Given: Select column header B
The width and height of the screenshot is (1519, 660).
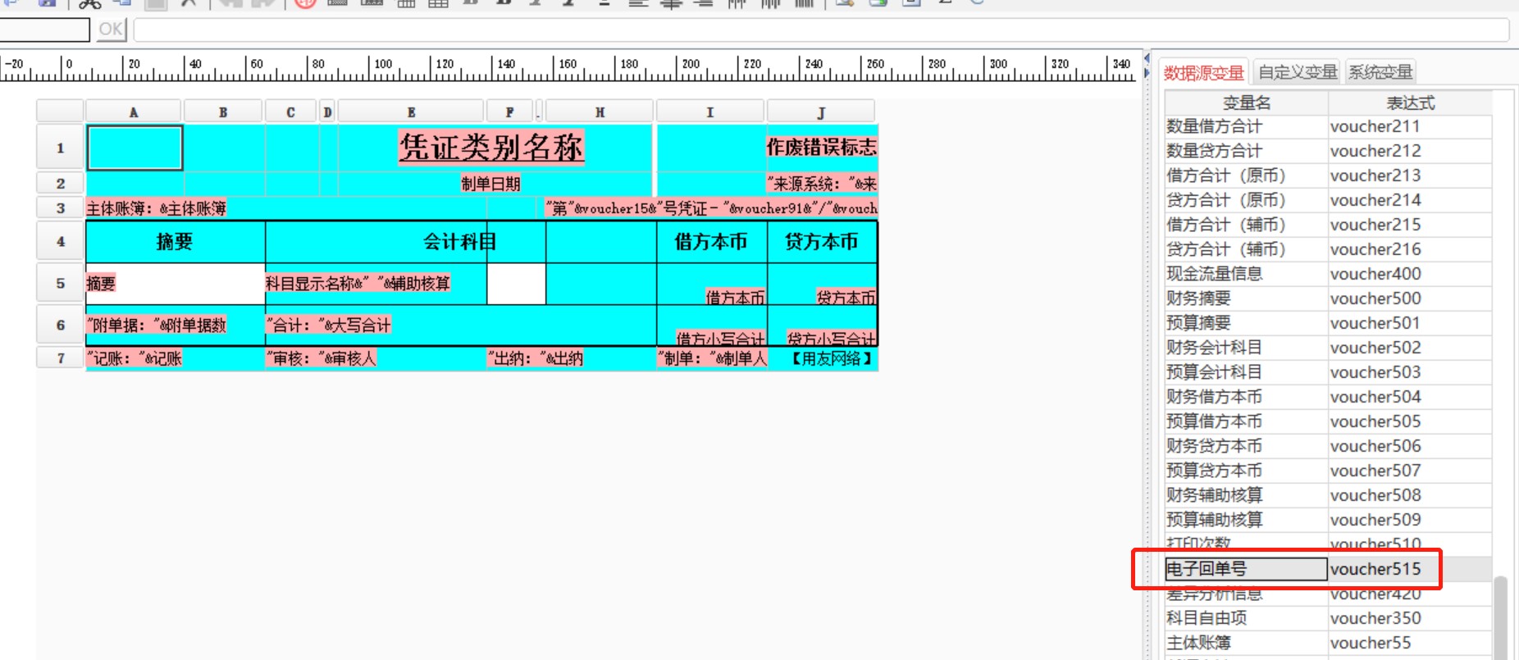Looking at the screenshot, I should click(x=223, y=112).
